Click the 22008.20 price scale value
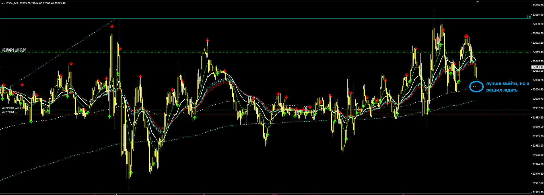Screen dimensions: 544x195 (538, 80)
